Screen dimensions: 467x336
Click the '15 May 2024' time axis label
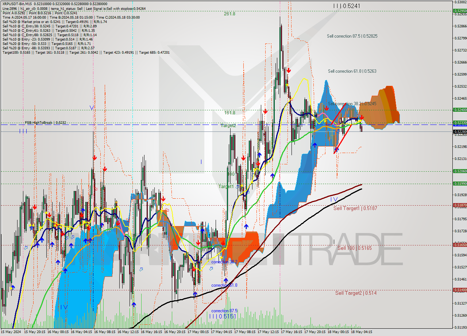pyautogui.click(x=12, y=332)
